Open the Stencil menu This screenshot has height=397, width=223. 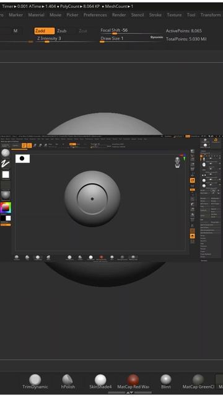point(138,15)
